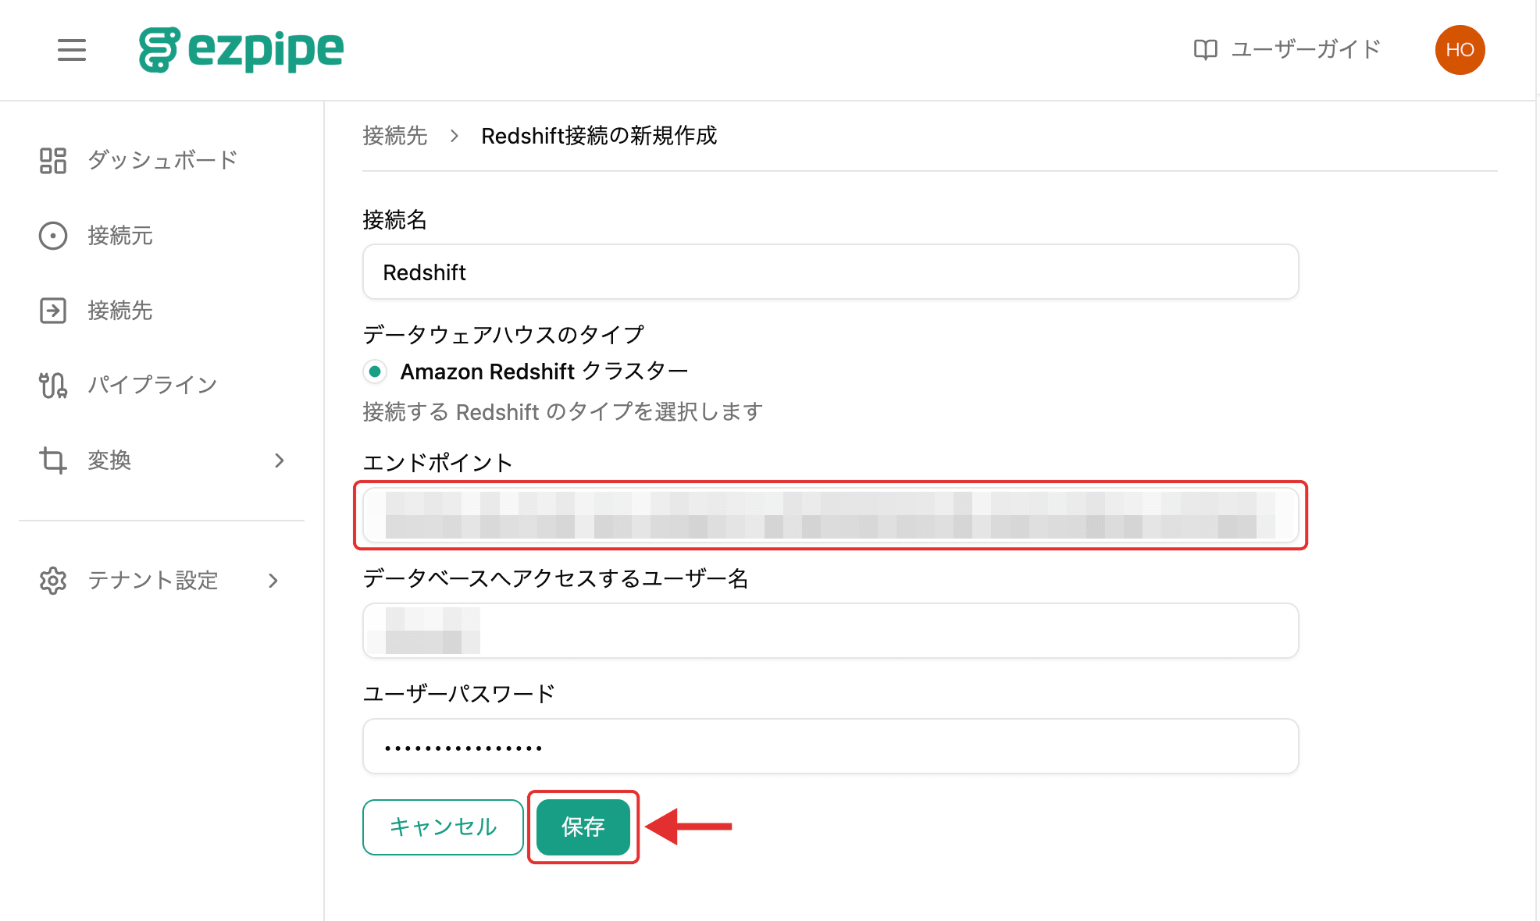
Task: Expand the 変換 submenu chevron
Action: tap(280, 460)
